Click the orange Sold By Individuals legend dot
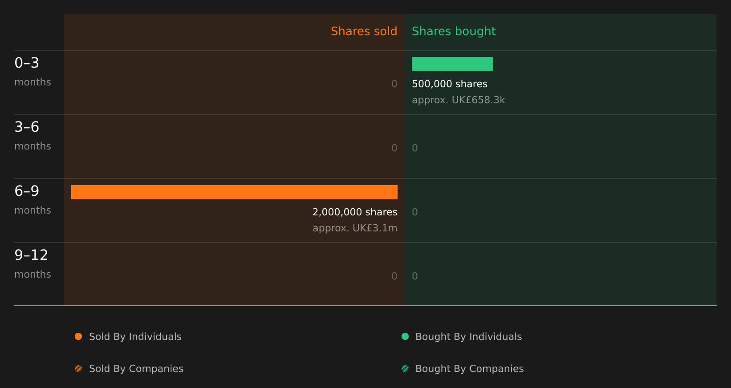The height and width of the screenshot is (388, 731). tap(78, 336)
